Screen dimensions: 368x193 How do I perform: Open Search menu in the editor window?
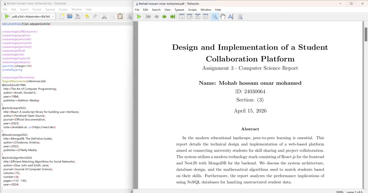[24, 10]
